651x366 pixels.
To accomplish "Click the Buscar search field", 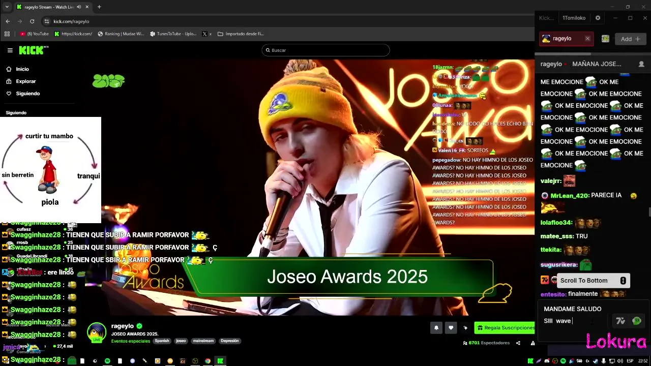I will 325,50.
